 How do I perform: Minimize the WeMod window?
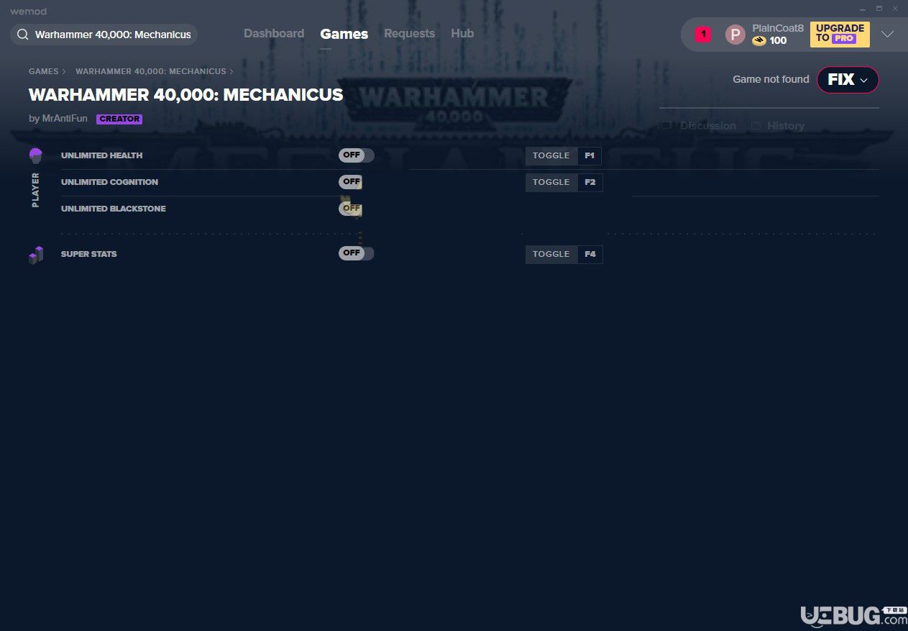point(863,9)
